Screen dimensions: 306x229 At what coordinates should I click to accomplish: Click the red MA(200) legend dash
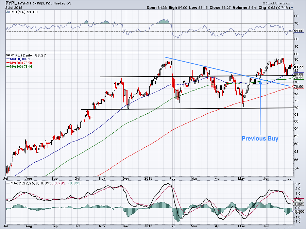point(8,63)
